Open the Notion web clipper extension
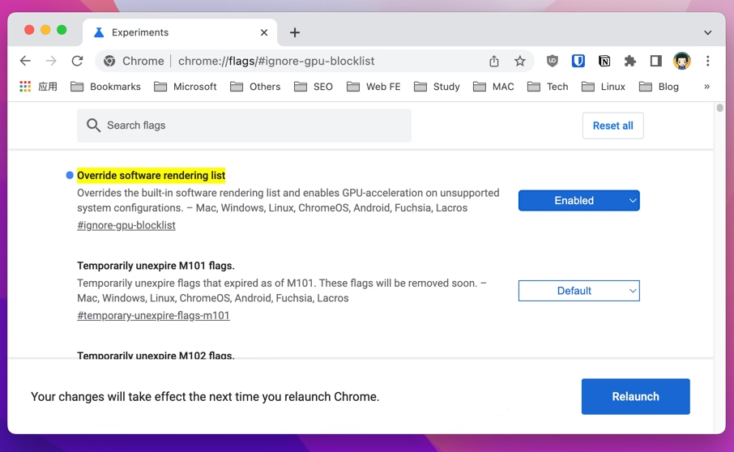The image size is (734, 452). (x=604, y=61)
